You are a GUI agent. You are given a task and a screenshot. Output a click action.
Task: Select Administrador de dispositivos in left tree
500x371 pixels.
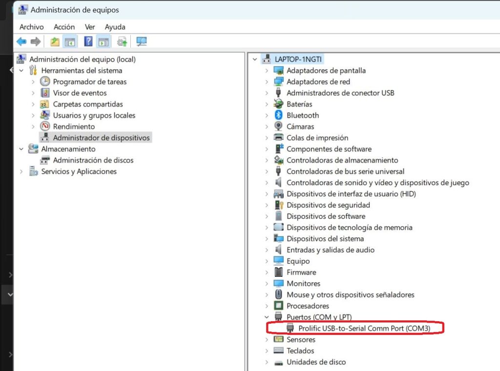click(101, 138)
